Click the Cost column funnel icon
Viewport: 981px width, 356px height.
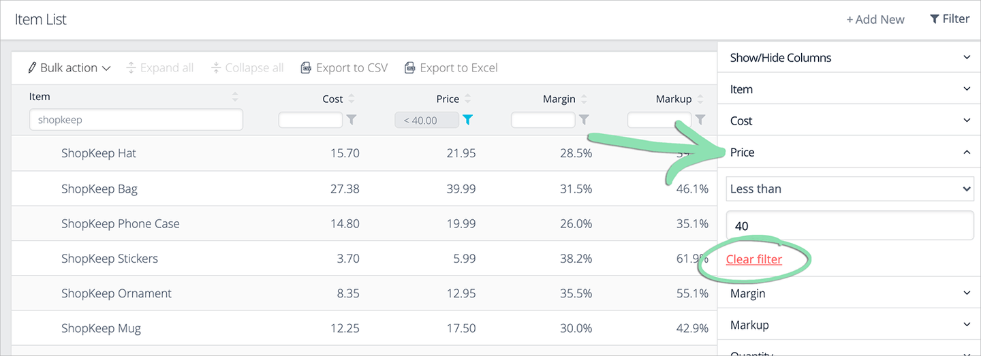click(351, 120)
